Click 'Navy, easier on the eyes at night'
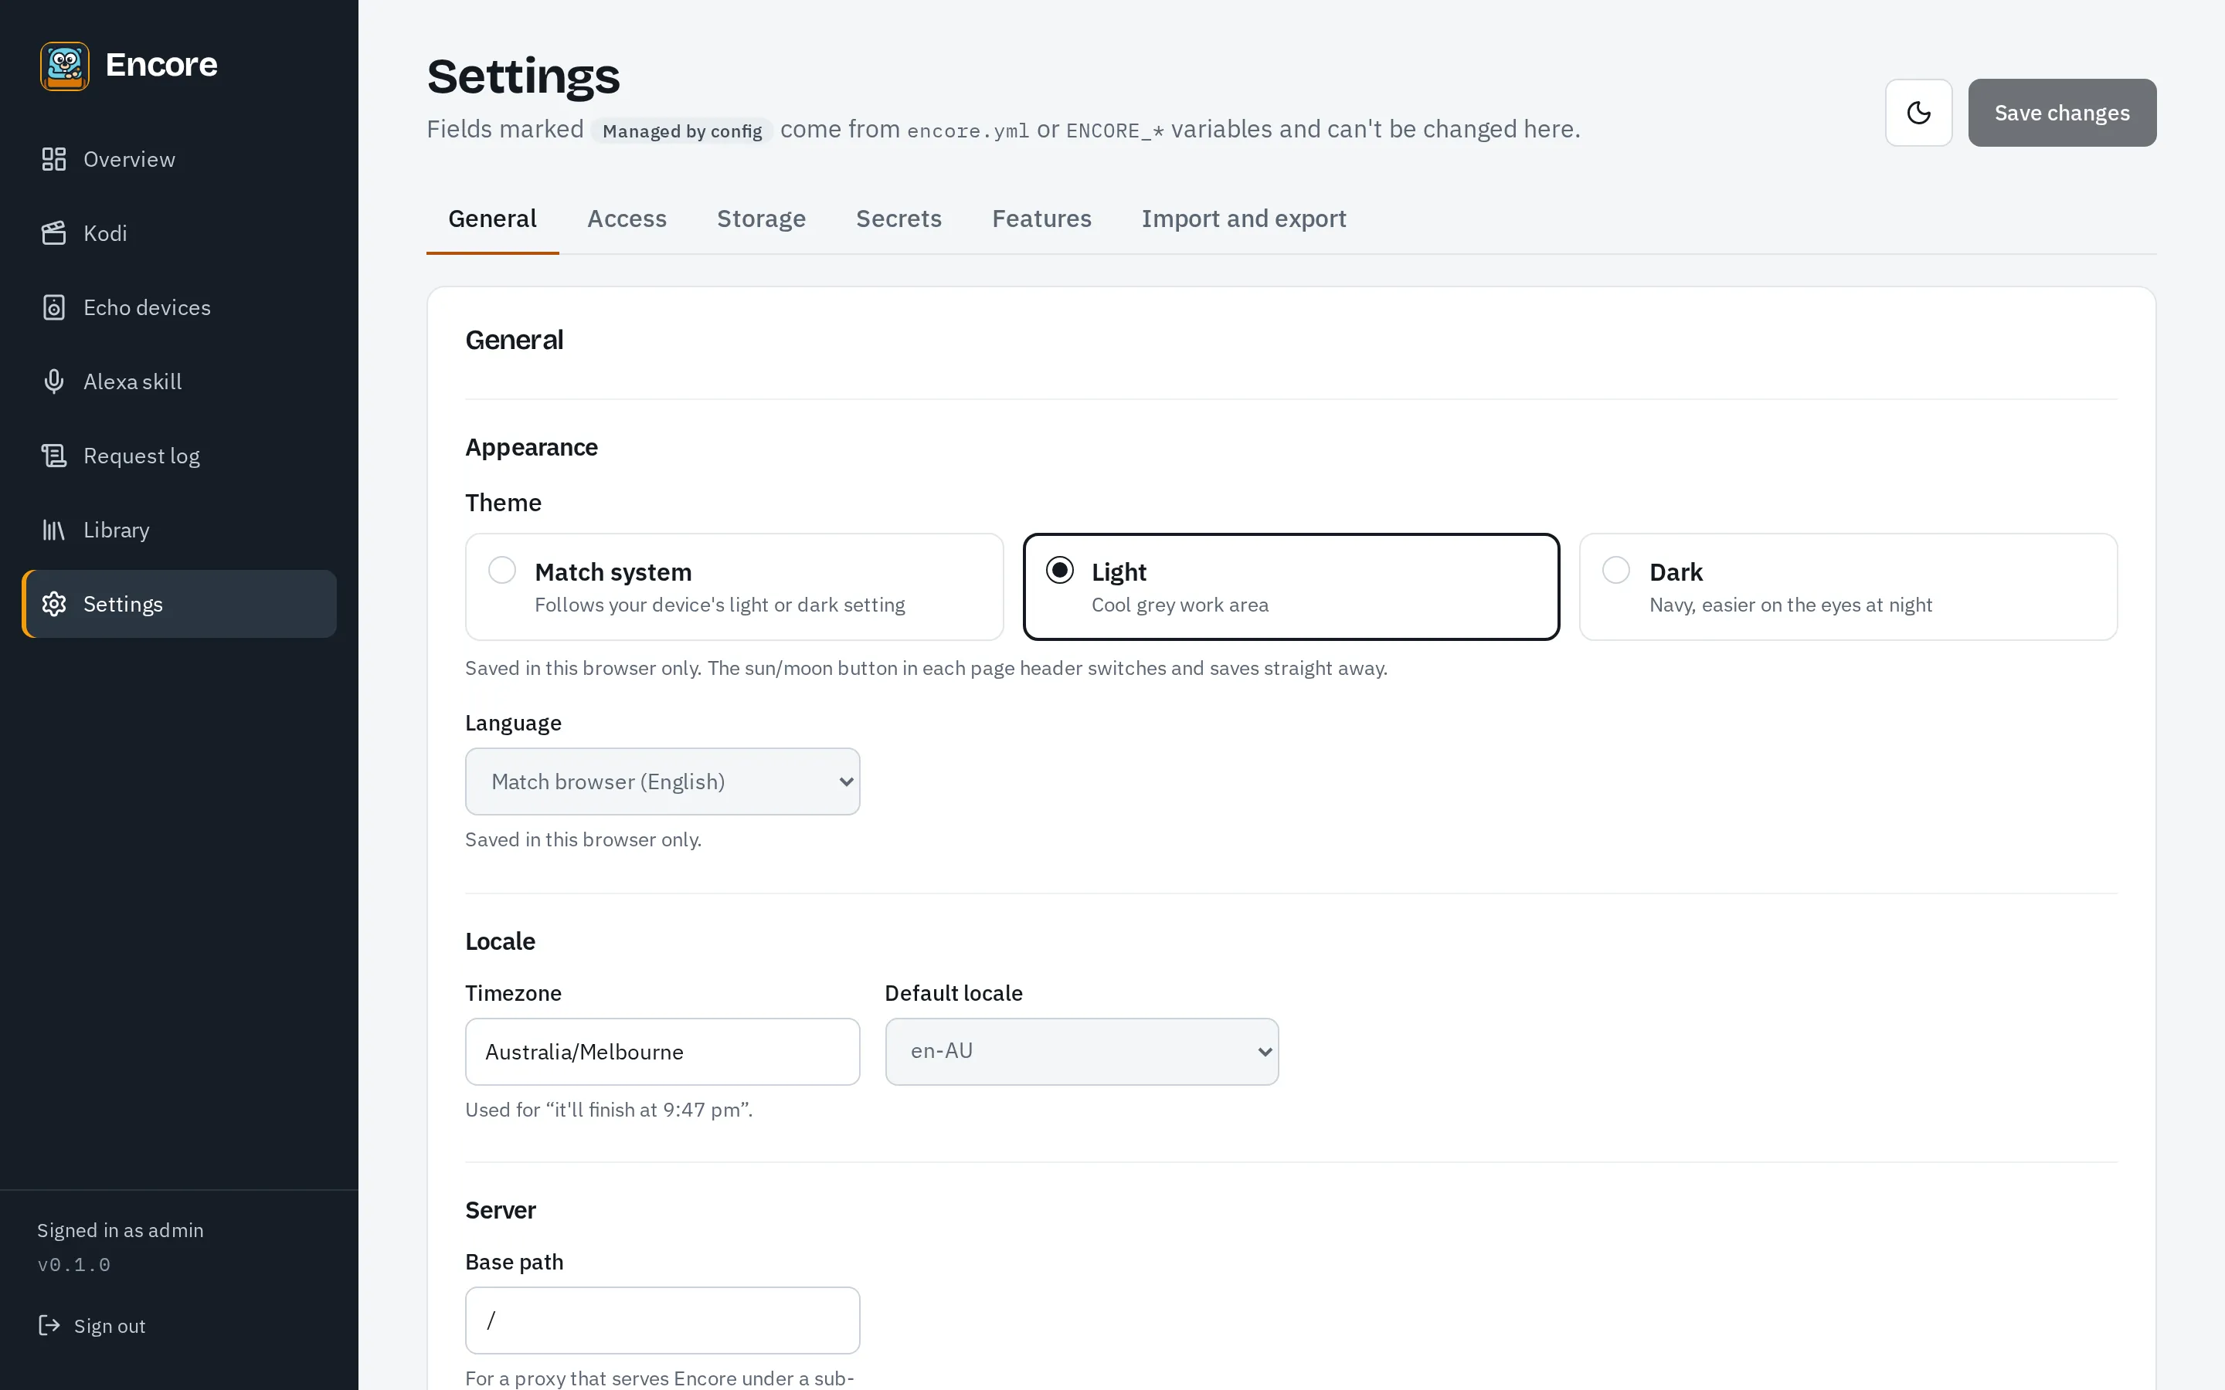Image resolution: width=2225 pixels, height=1390 pixels. [1790, 605]
